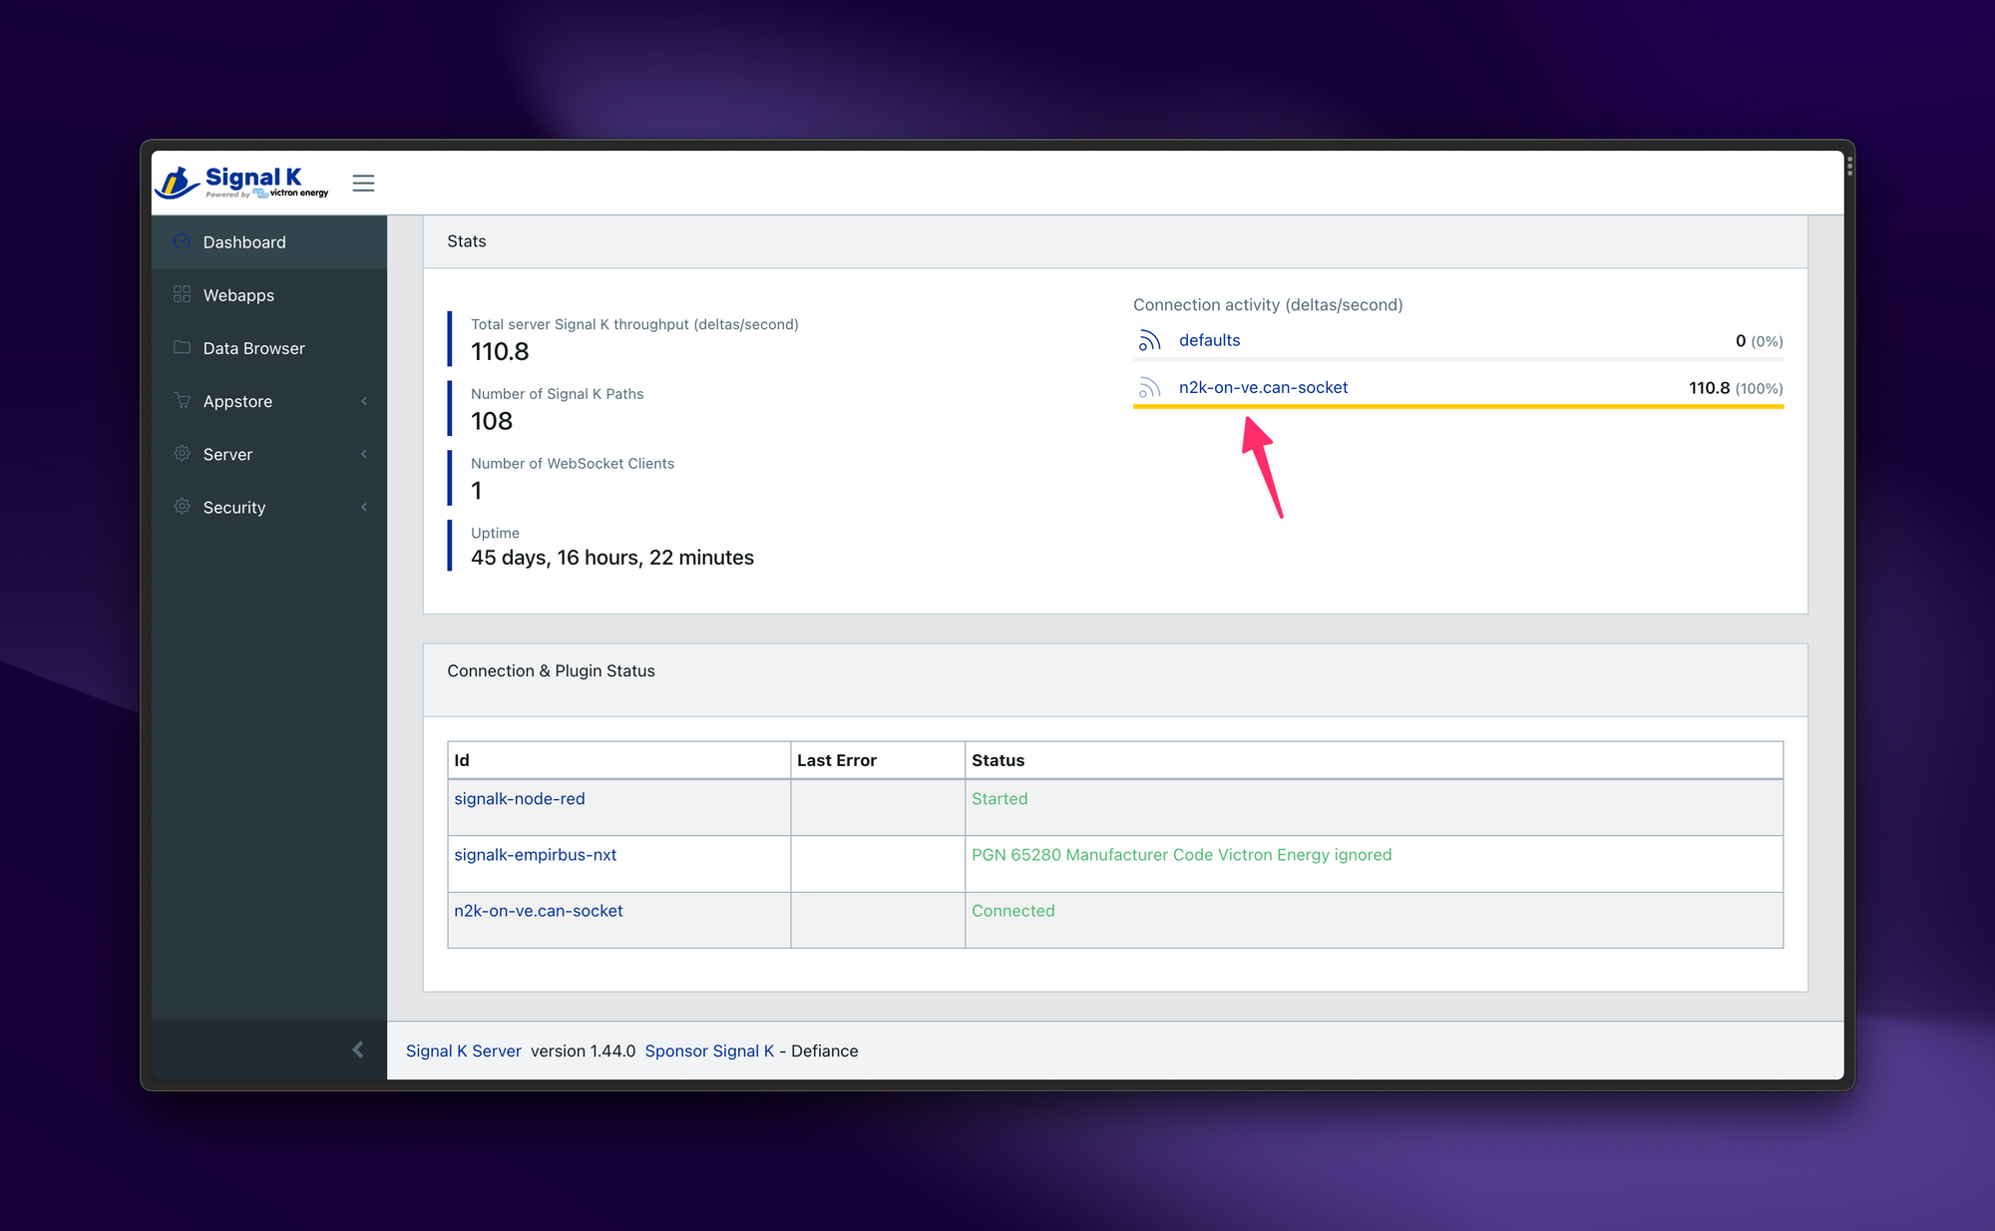Open the signalk-node-red plugin link
This screenshot has height=1231, width=1995.
pos(522,798)
